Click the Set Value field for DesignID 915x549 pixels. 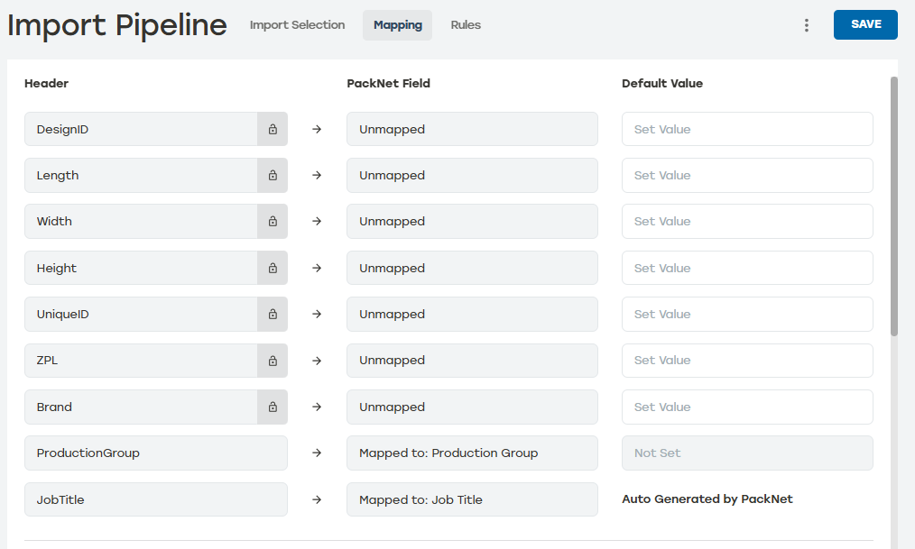747,129
